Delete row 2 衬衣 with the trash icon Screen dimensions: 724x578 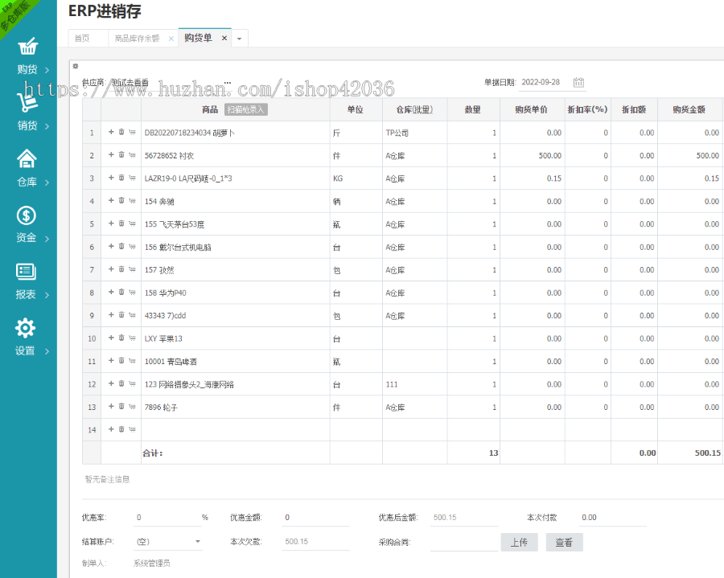coord(121,155)
